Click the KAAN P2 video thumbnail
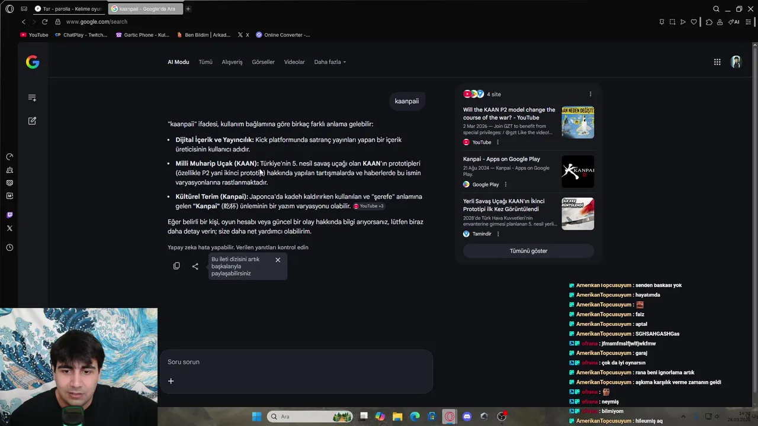This screenshot has height=426, width=758. 578,122
